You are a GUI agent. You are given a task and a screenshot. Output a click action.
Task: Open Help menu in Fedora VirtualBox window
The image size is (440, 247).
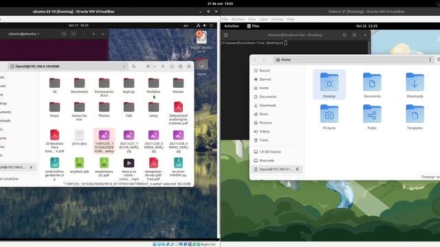[x=290, y=19]
